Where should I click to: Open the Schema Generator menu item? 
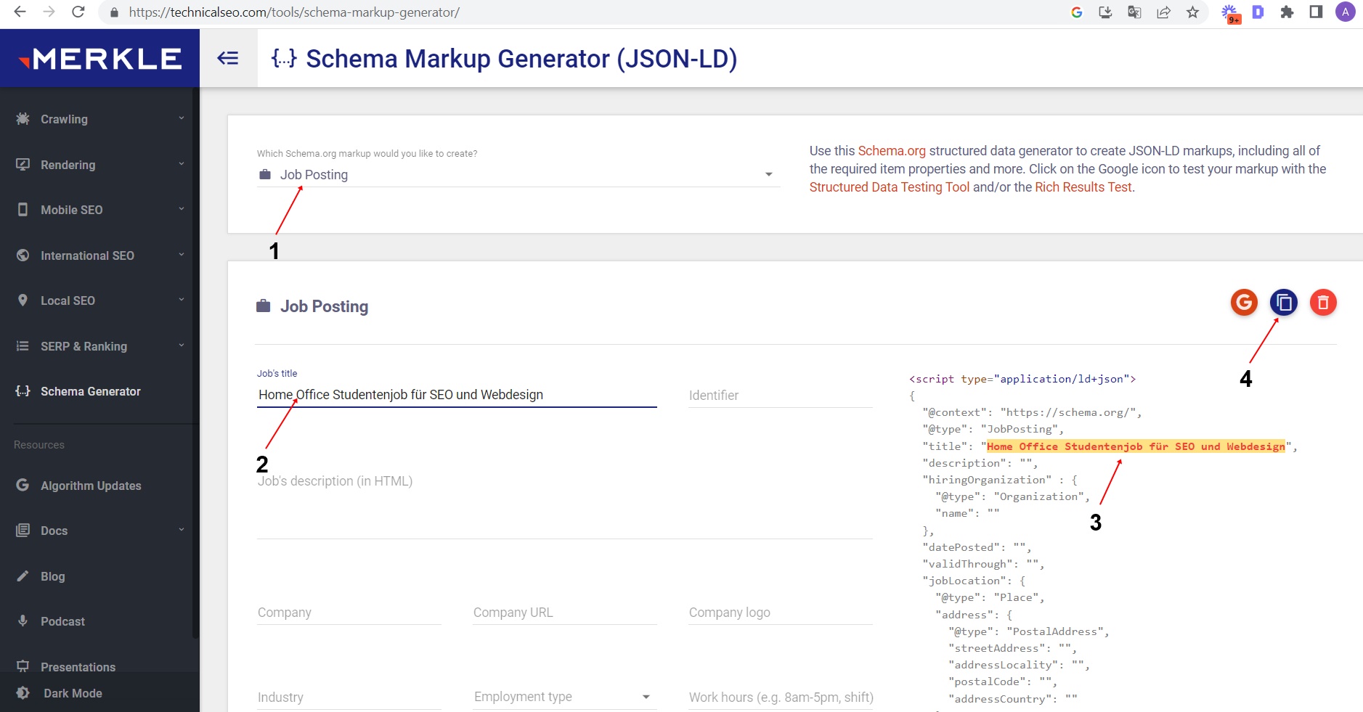(90, 391)
